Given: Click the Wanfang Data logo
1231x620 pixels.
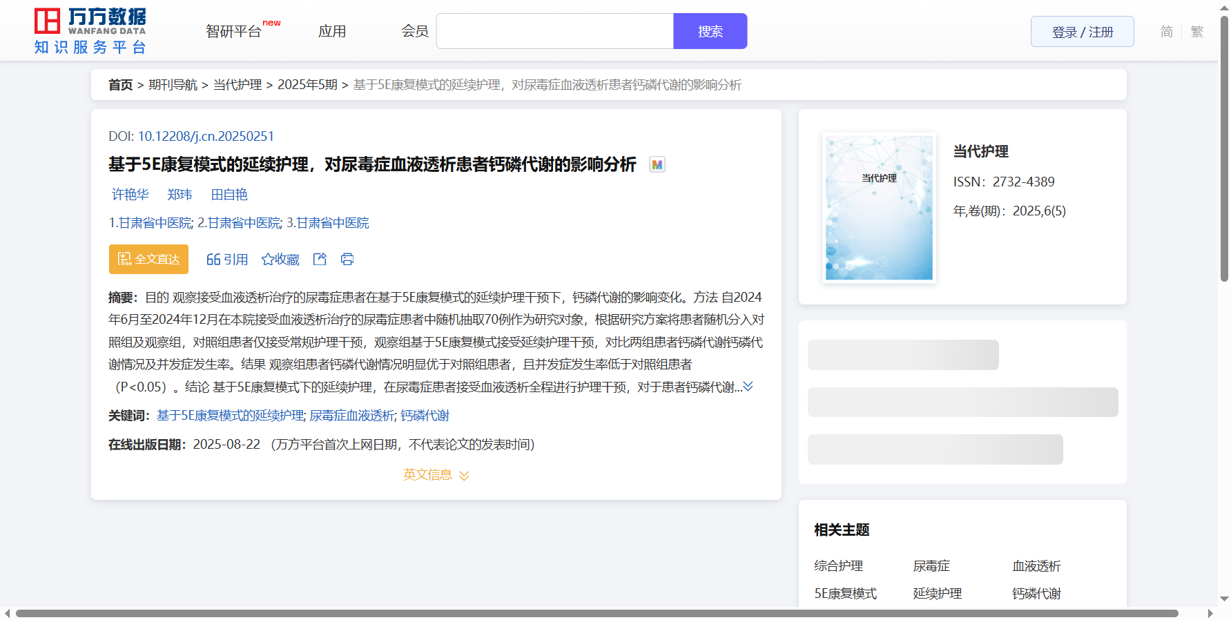Looking at the screenshot, I should click(90, 31).
